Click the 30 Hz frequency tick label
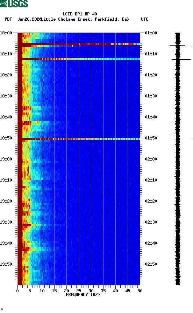 (x=91, y=291)
